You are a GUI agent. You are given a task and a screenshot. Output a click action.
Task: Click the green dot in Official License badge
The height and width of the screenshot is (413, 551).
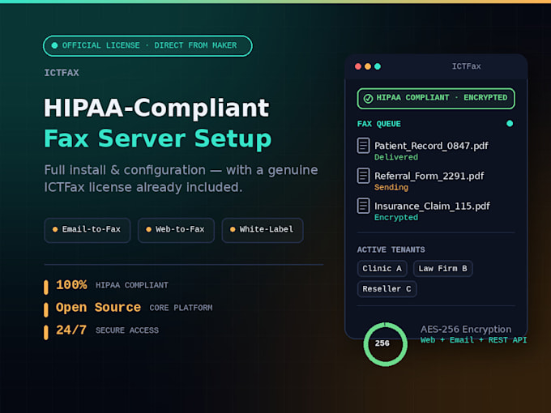pos(54,45)
